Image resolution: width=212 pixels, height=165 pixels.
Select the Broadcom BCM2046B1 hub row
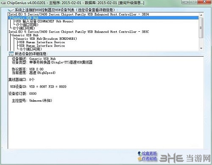(x=46, y=38)
